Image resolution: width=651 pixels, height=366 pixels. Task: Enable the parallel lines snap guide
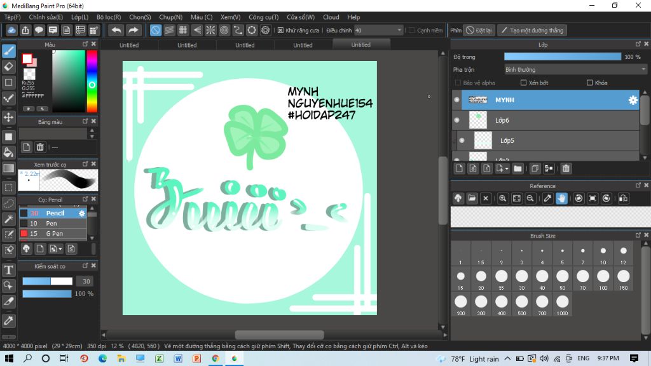point(169,30)
